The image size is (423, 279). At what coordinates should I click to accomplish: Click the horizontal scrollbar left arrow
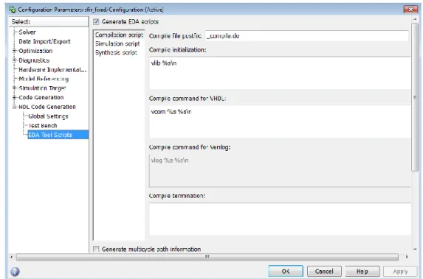(x=11, y=257)
